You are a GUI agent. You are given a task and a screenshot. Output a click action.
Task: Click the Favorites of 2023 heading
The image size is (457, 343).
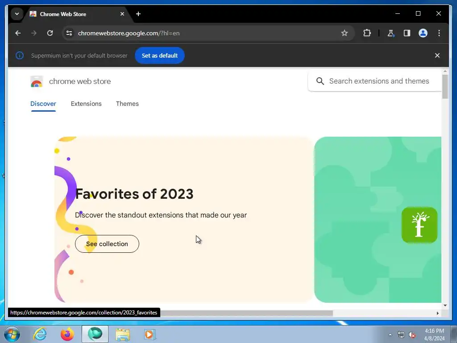tap(134, 194)
